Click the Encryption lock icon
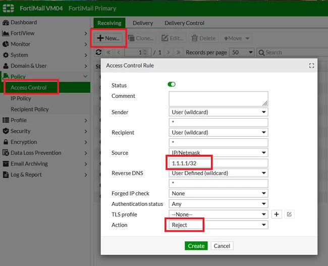This screenshot has width=328, height=266. (x=6, y=142)
